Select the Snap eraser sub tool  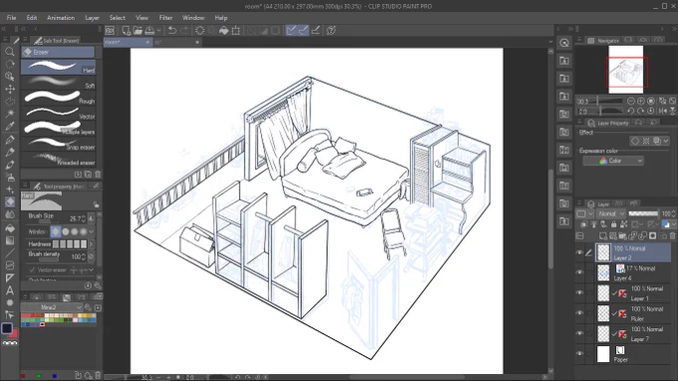coord(58,144)
